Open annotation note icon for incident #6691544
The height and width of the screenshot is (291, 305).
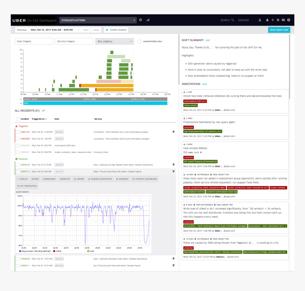[x=173, y=132]
